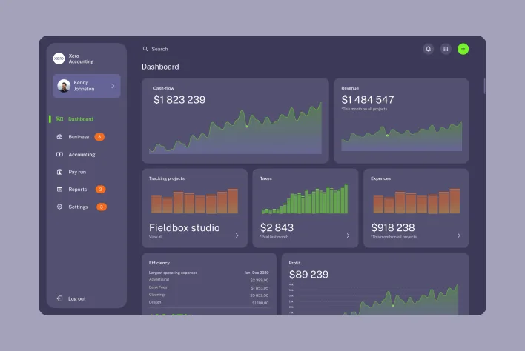Click the Bank Fees expense row
The image size is (525, 351).
[x=208, y=287]
